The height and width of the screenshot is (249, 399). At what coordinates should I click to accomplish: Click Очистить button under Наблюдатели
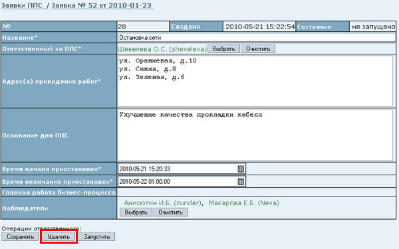point(170,212)
